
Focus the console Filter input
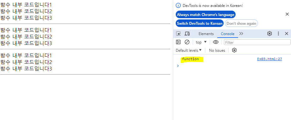257,42
